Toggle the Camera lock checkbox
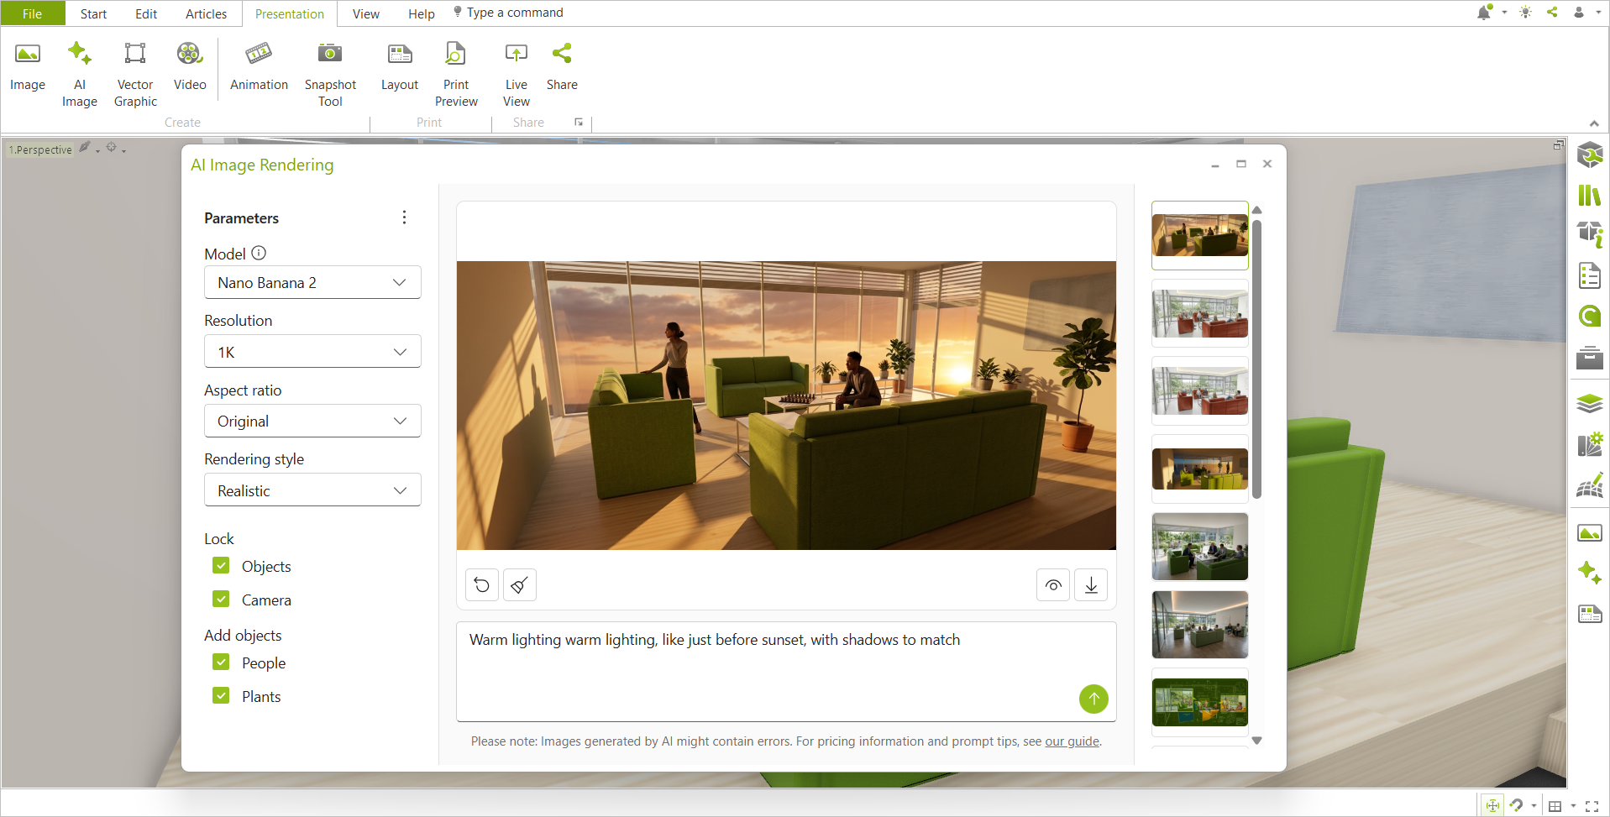This screenshot has height=817, width=1610. click(221, 600)
